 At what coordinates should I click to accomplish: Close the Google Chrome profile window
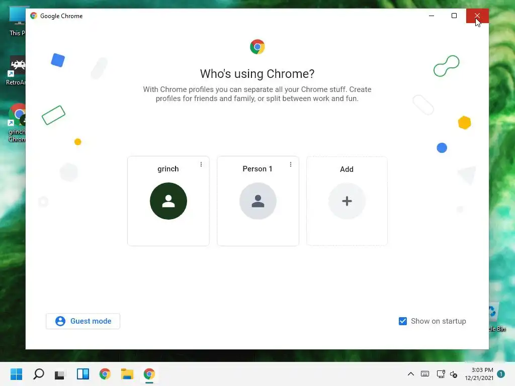pos(477,16)
